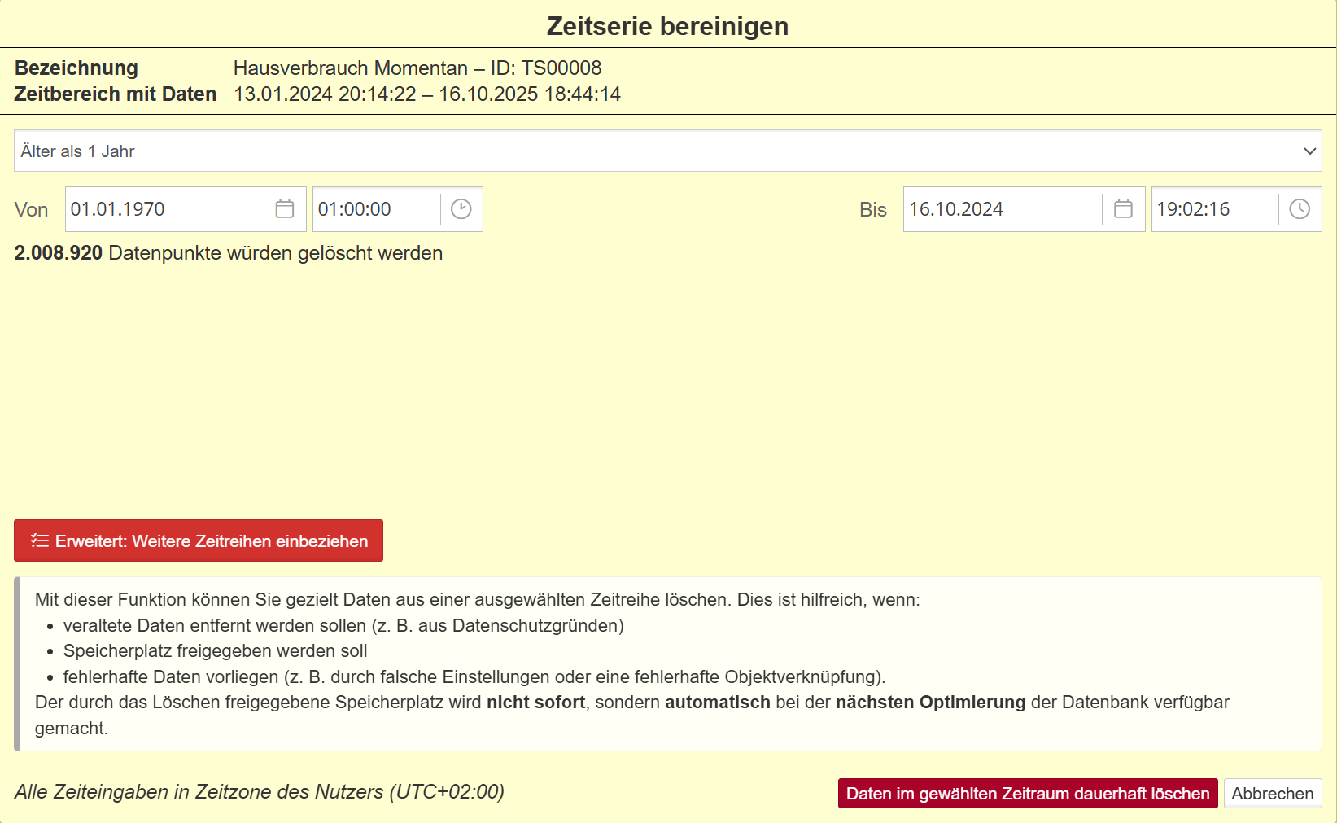Open the calendar picker for Von date

(285, 209)
